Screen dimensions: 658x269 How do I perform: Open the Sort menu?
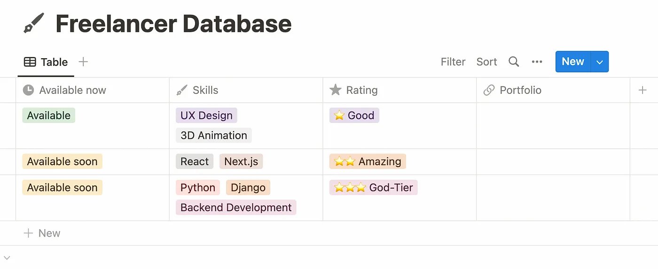click(x=486, y=62)
